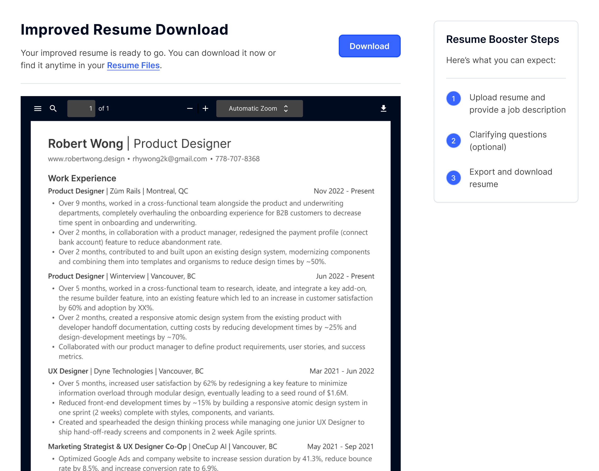Click the rhywong2k@gmail.com email in resume
Viewport: 599px width, 471px height.
(170, 159)
